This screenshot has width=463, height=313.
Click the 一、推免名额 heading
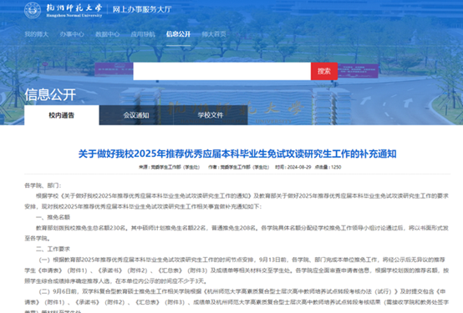tap(53, 217)
